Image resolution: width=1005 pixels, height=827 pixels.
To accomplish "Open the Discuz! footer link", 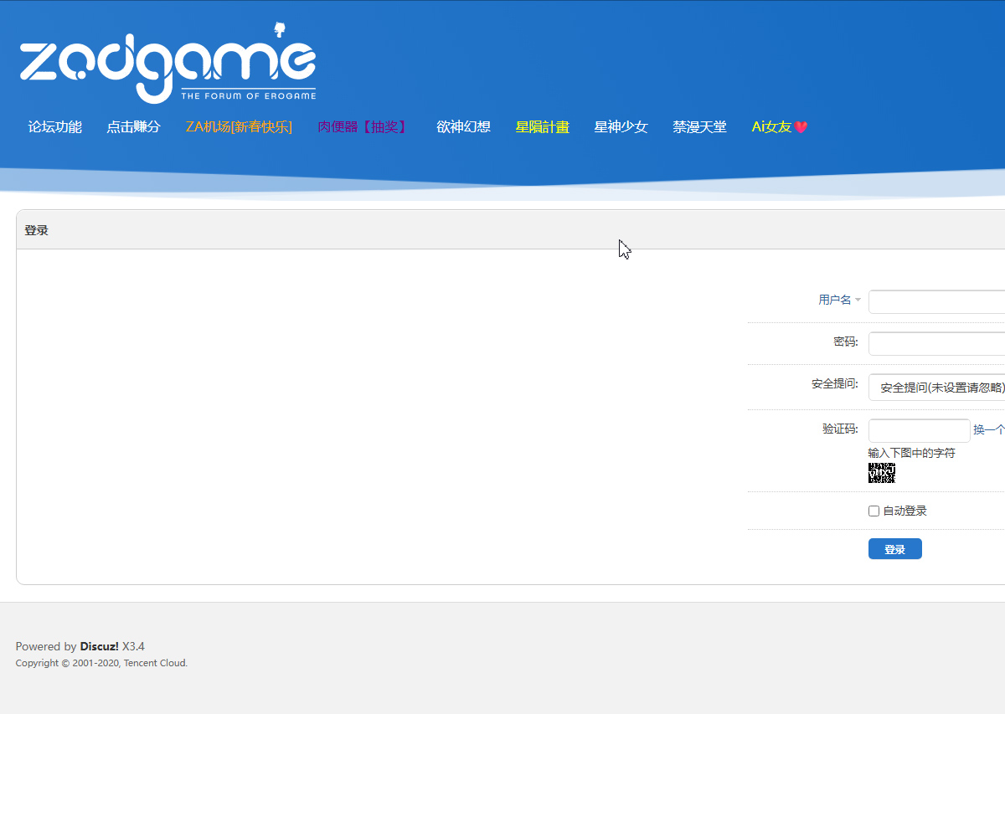I will coord(99,646).
